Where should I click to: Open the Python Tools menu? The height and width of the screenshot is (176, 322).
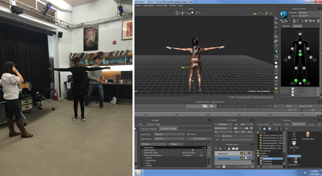[x=162, y=5]
